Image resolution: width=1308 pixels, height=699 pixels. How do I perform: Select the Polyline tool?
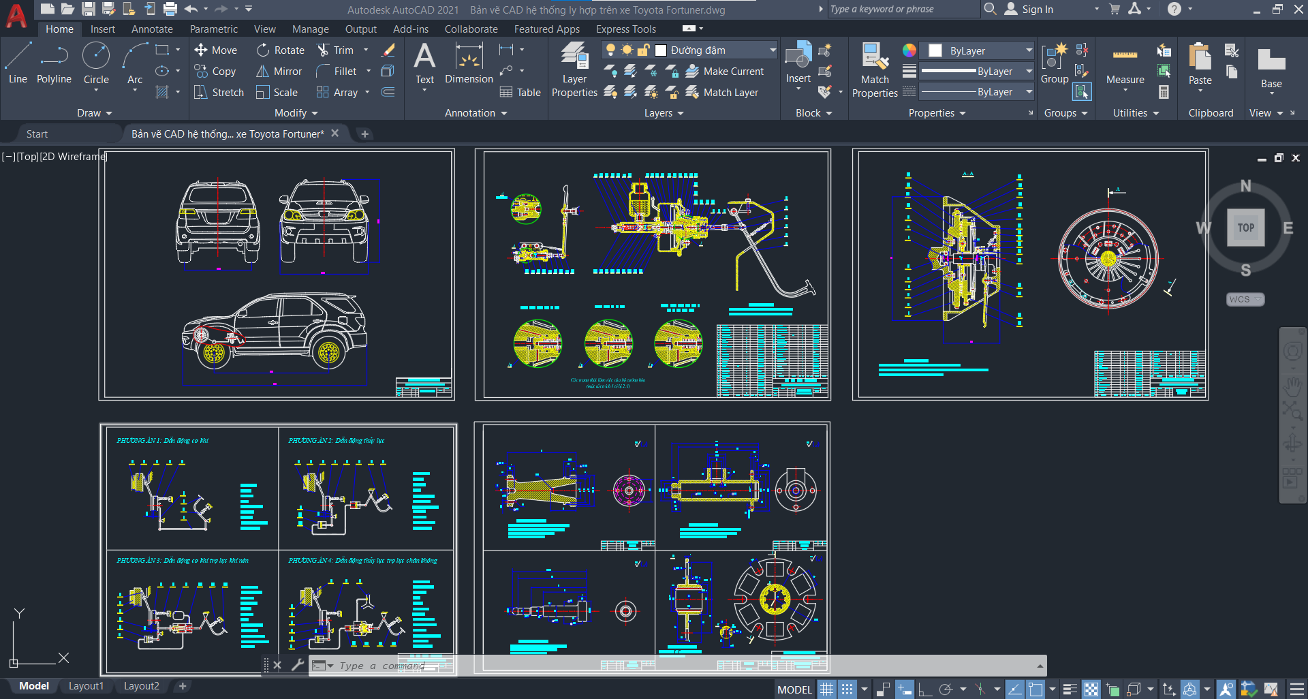pos(54,63)
